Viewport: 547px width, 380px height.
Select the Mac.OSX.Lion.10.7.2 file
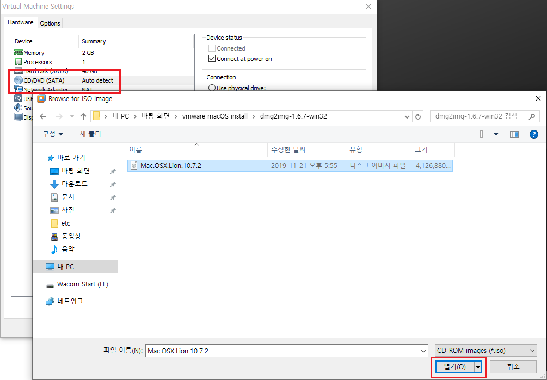pos(290,165)
